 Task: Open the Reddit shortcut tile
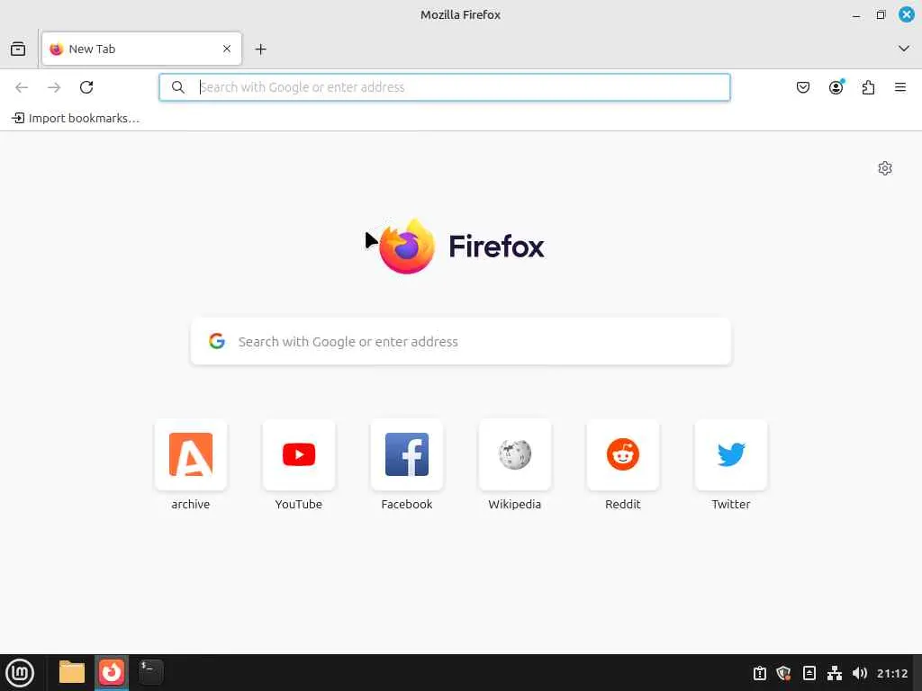pyautogui.click(x=623, y=454)
